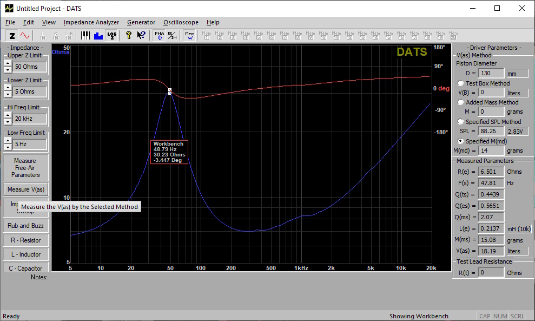Image resolution: width=535 pixels, height=321 pixels.
Task: Choose the Added Mass Method option
Action: [x=461, y=102]
